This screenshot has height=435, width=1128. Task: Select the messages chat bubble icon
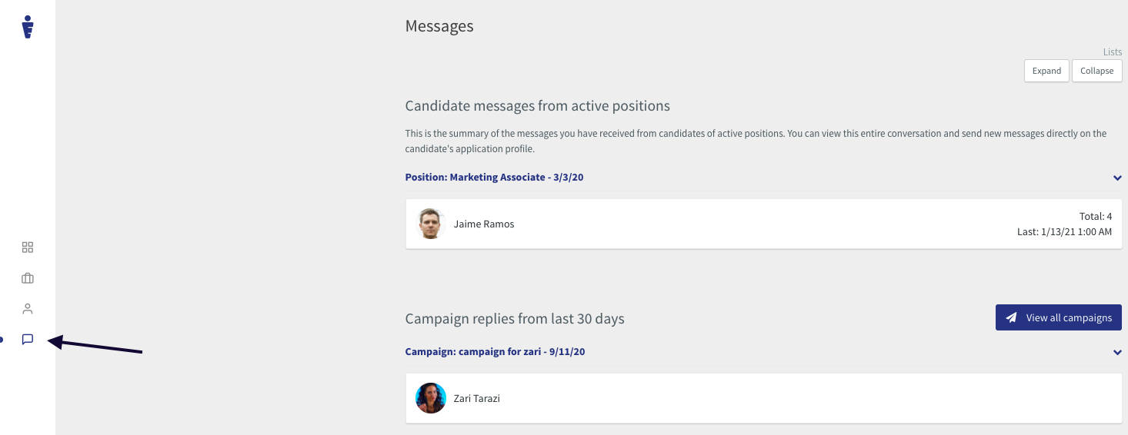[28, 339]
